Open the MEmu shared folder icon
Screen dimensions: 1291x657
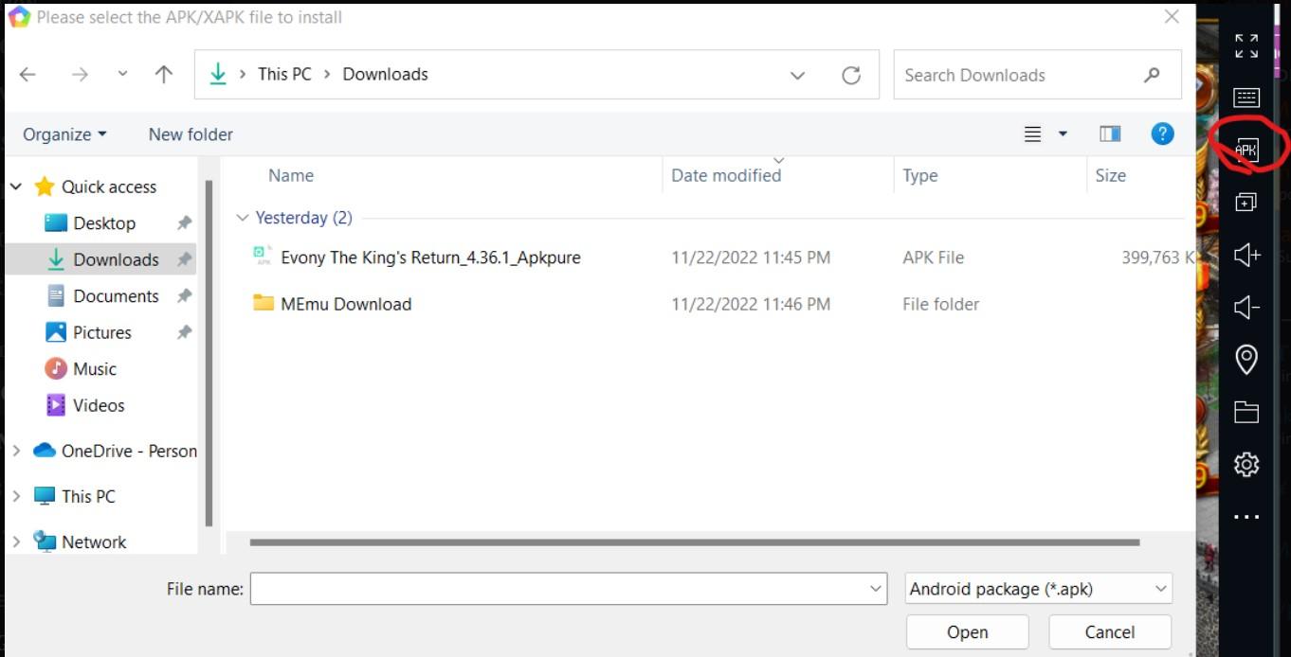coord(1246,411)
